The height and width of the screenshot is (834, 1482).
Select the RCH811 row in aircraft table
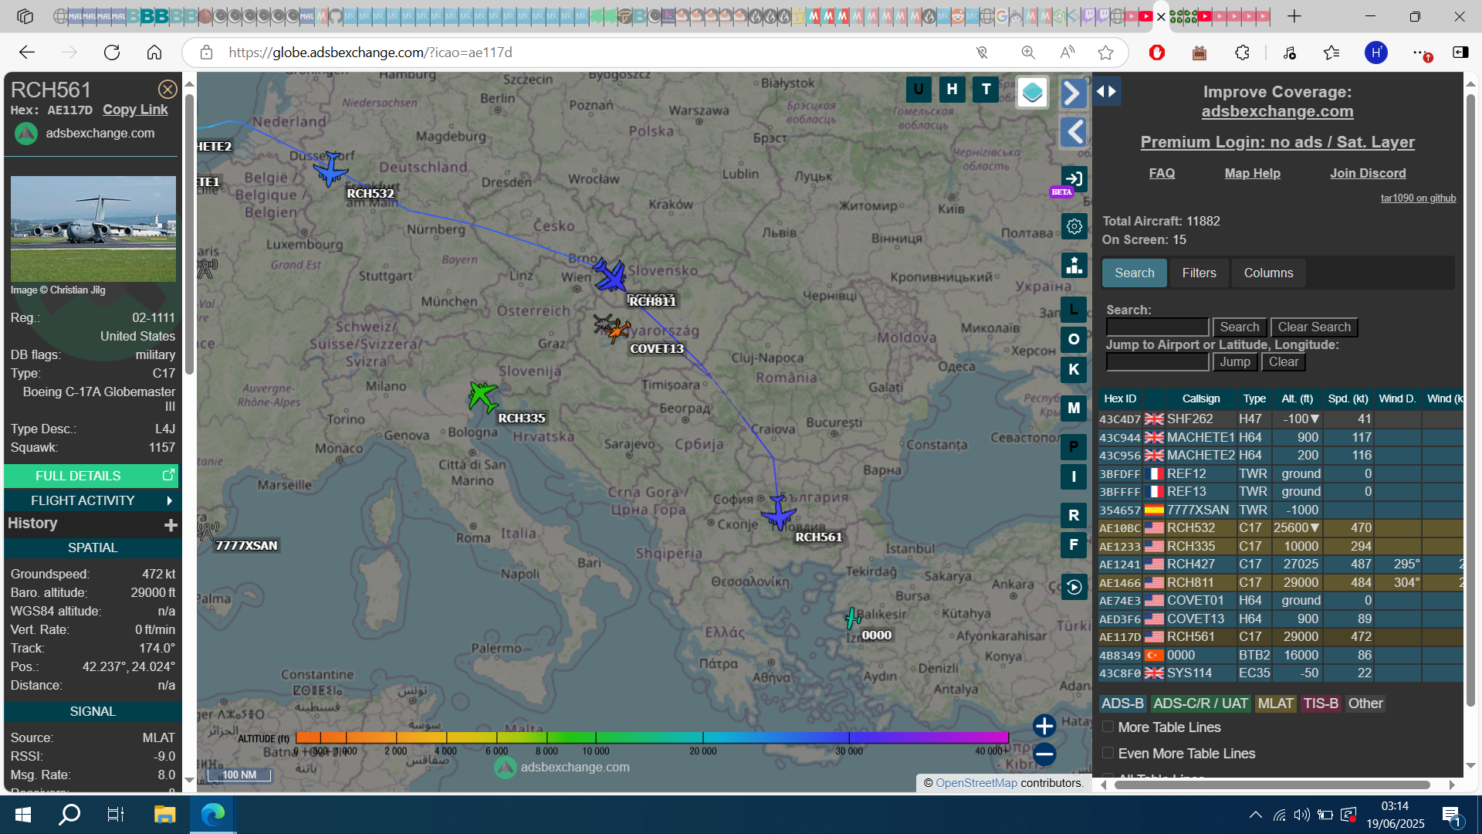point(1281,583)
